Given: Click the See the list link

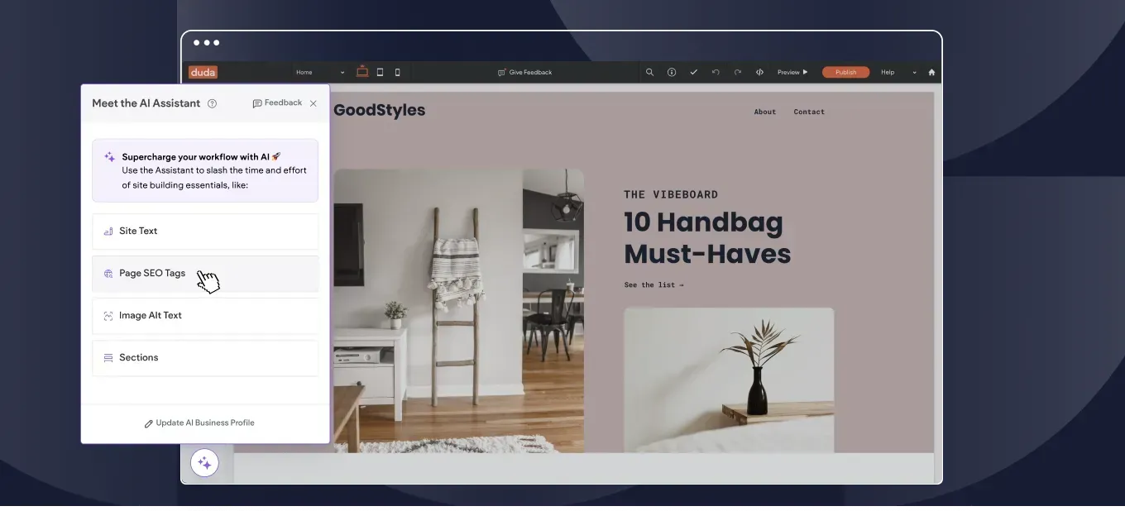Looking at the screenshot, I should (654, 285).
